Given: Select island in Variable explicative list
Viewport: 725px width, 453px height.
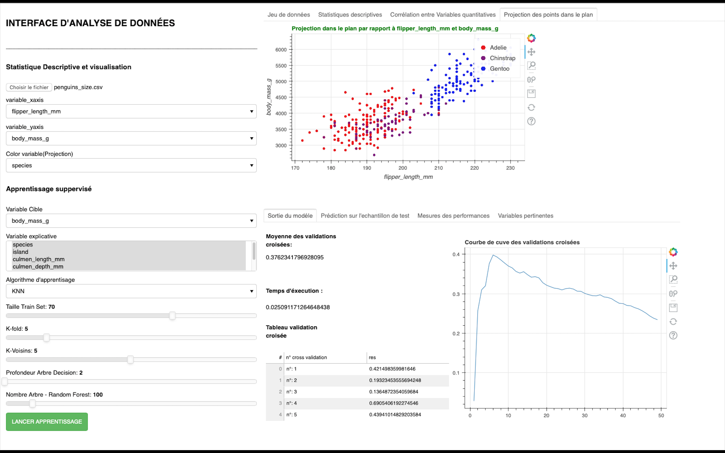Looking at the screenshot, I should (129, 252).
